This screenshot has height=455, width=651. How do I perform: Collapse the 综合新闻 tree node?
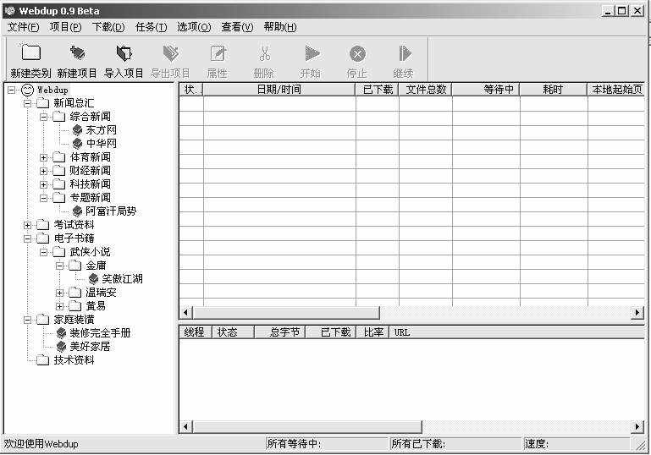coord(43,117)
